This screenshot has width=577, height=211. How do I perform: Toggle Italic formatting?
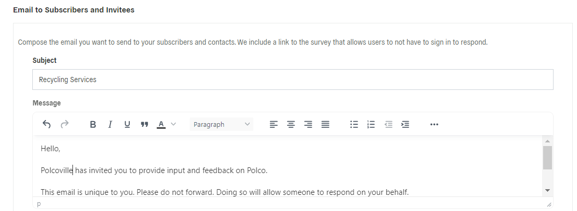click(x=110, y=124)
